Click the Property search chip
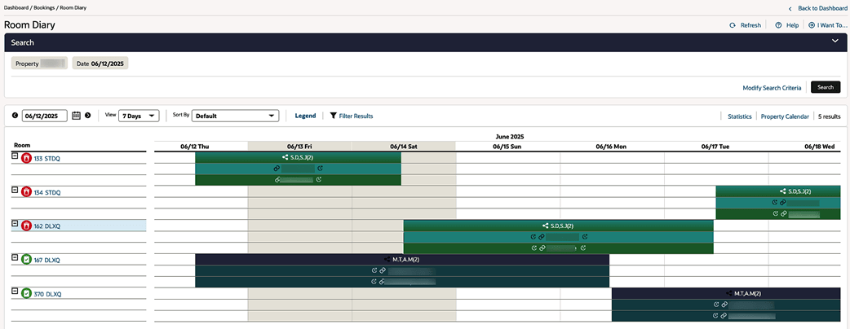 click(40, 64)
